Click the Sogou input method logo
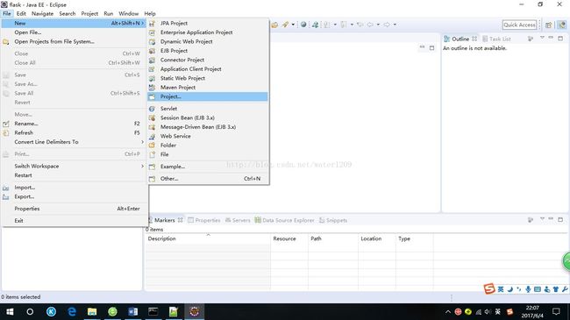The height and width of the screenshot is (320, 570). coord(489,288)
